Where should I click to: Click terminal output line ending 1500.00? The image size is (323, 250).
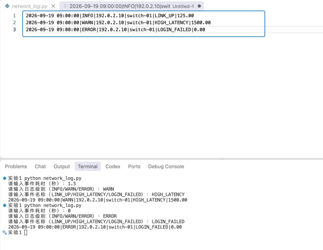point(98,200)
